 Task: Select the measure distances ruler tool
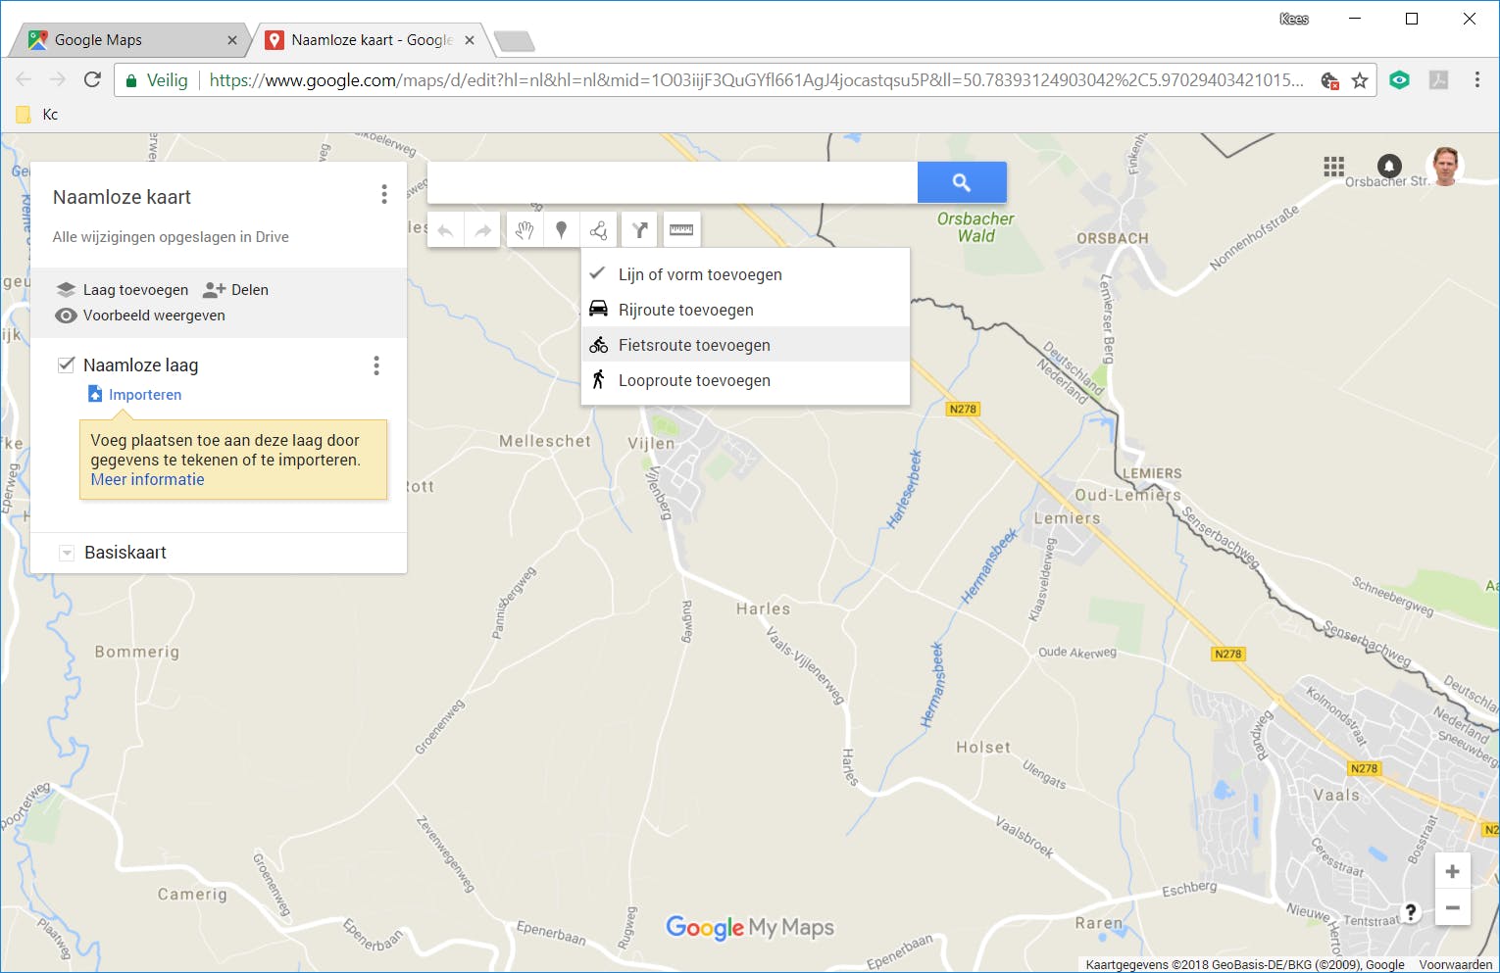tap(681, 230)
